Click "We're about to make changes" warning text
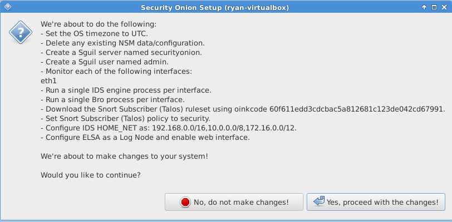Screen dimensions: 452x222 click(x=124, y=157)
